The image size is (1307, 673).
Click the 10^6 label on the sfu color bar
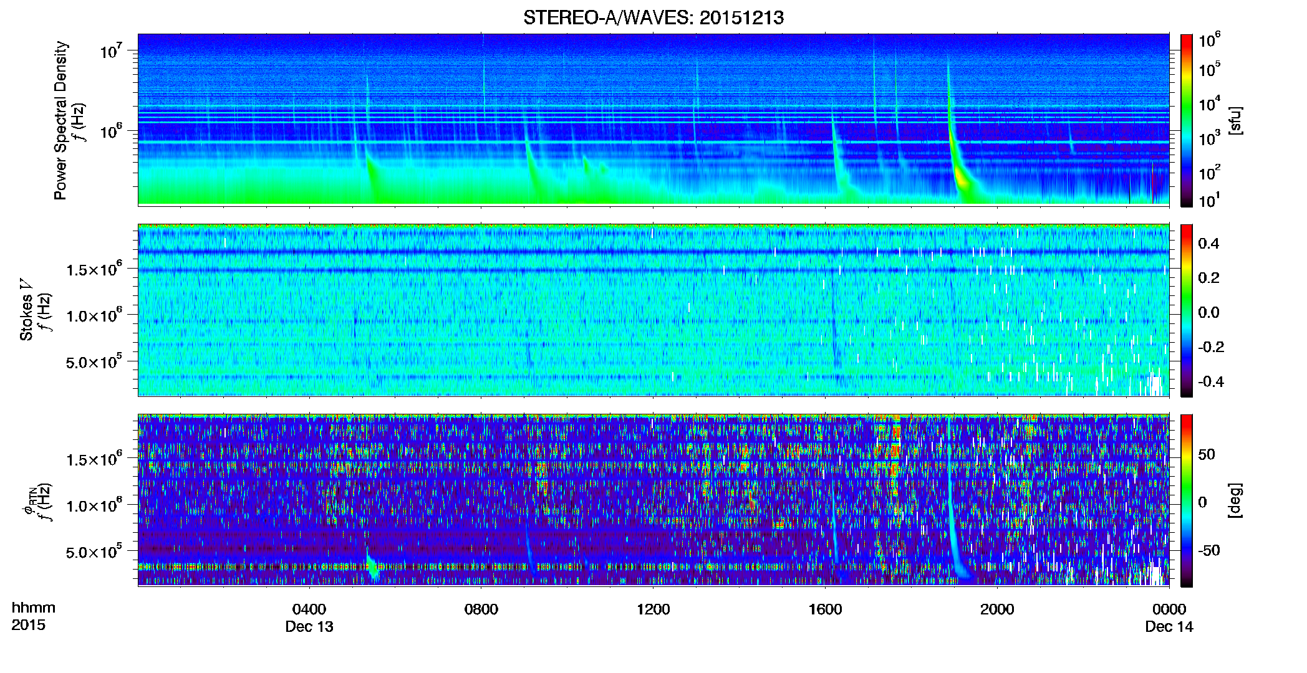pyautogui.click(x=1210, y=40)
